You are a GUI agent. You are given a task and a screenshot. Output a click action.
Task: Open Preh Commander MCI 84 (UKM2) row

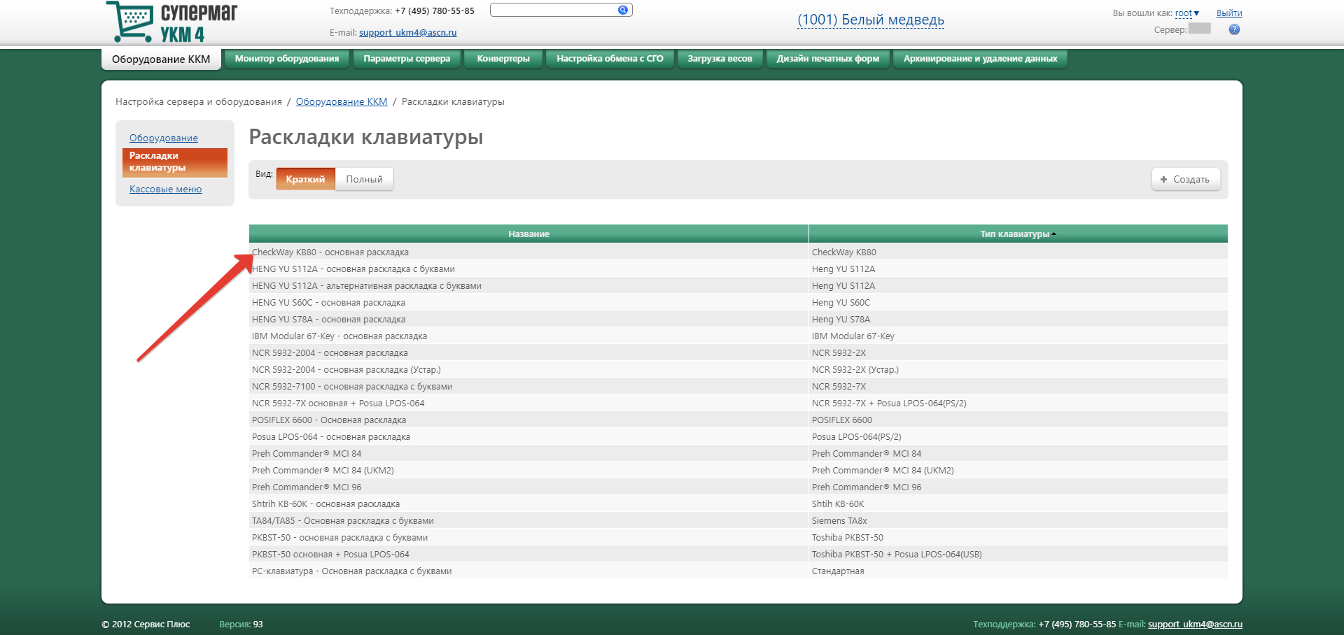[x=528, y=470]
